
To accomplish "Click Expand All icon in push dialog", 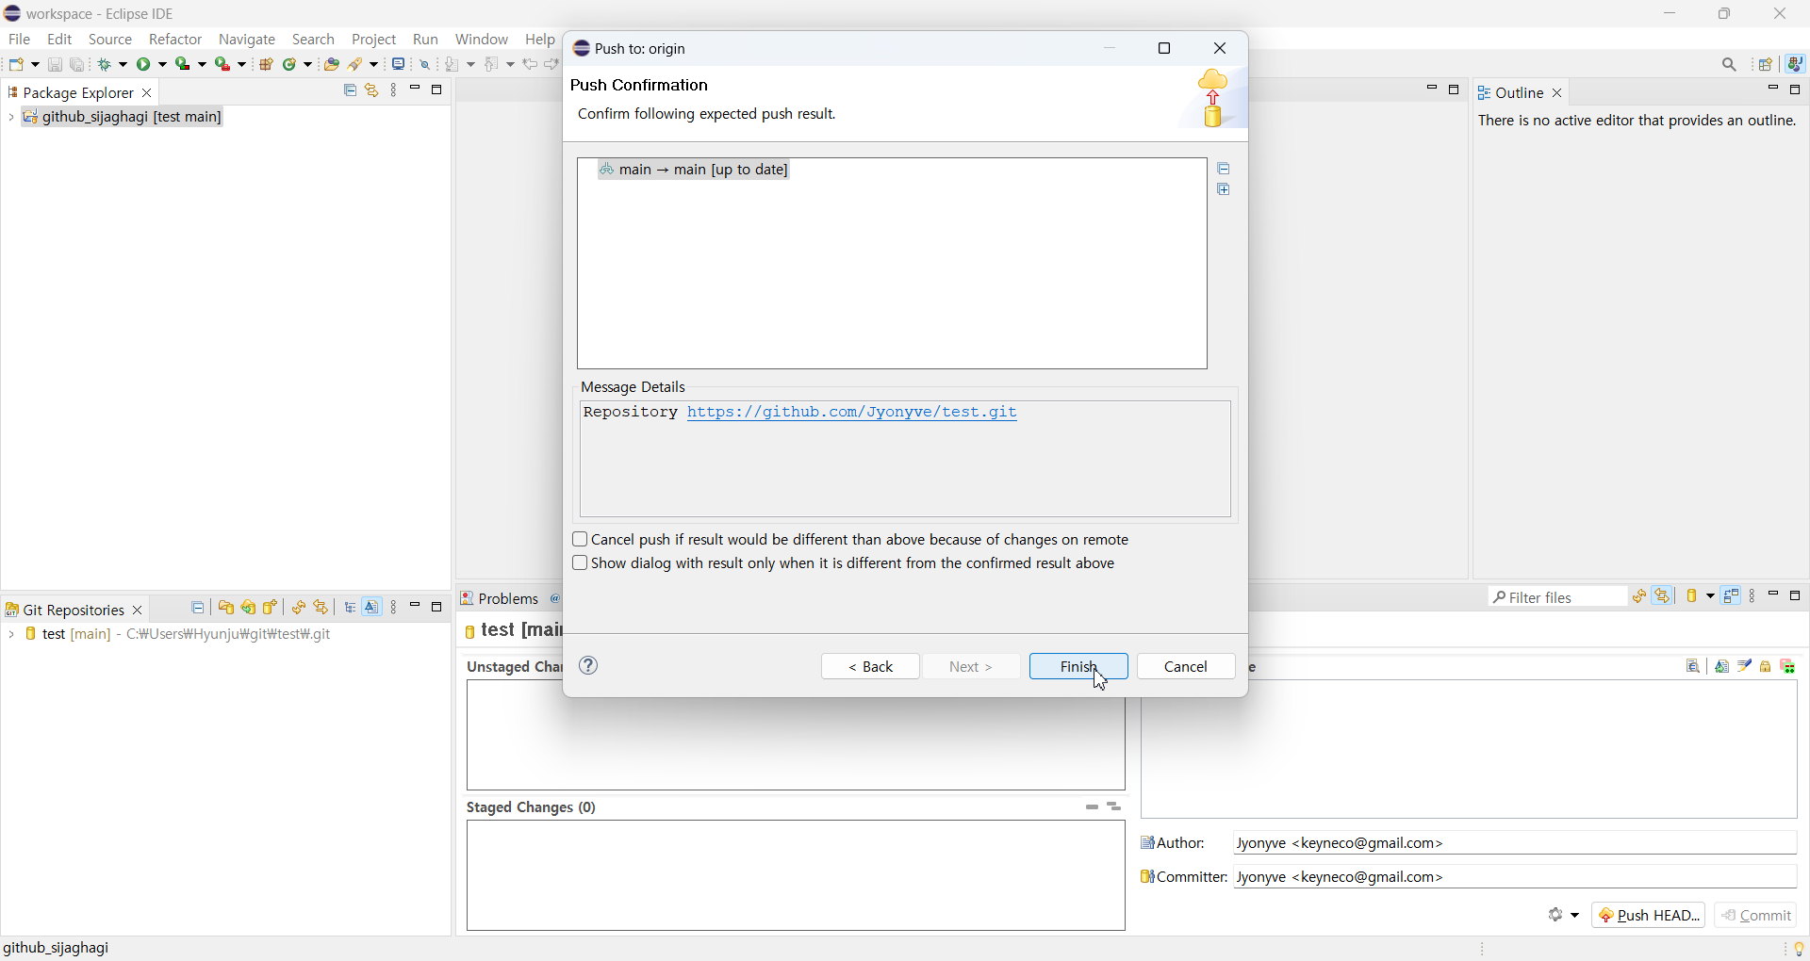I will coord(1225,190).
